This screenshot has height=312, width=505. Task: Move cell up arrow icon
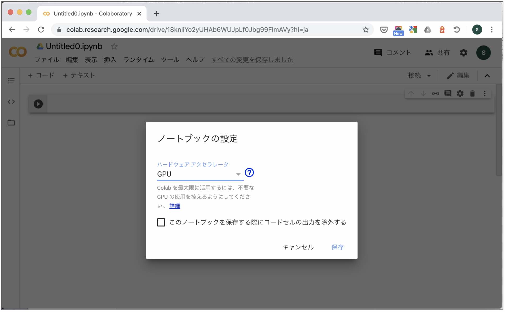pos(411,93)
